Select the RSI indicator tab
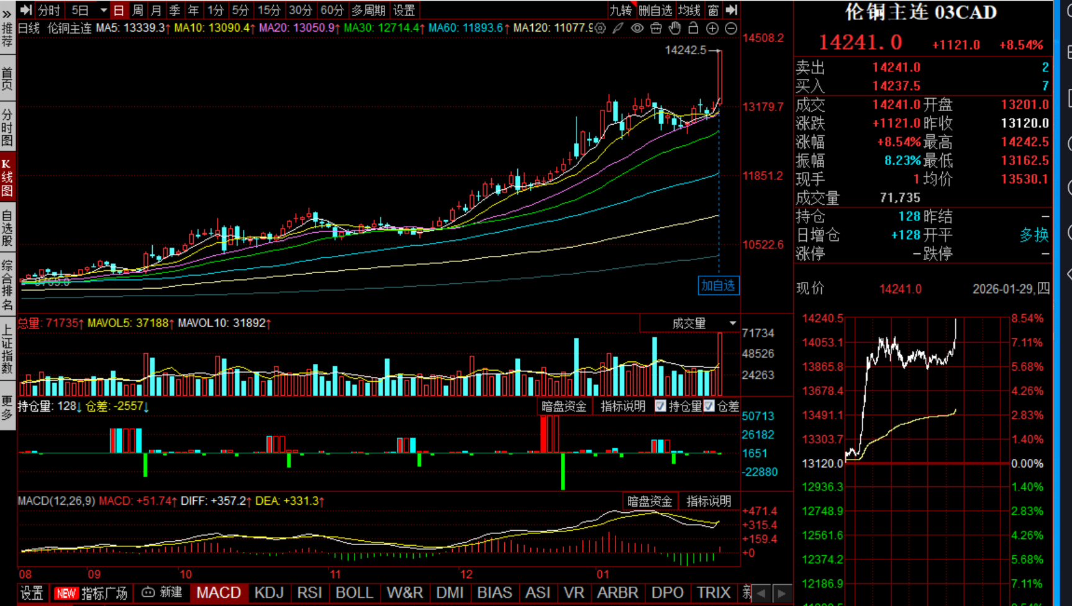The image size is (1072, 606). [309, 593]
